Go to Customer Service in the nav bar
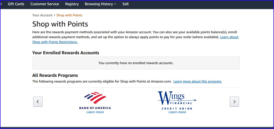Screen dimensions: 274x129 (45, 4)
